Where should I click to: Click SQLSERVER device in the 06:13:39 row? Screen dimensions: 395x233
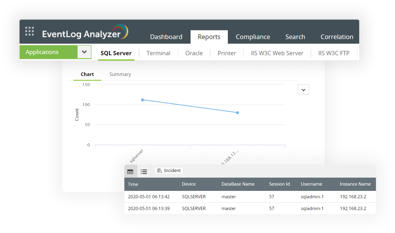(194, 209)
